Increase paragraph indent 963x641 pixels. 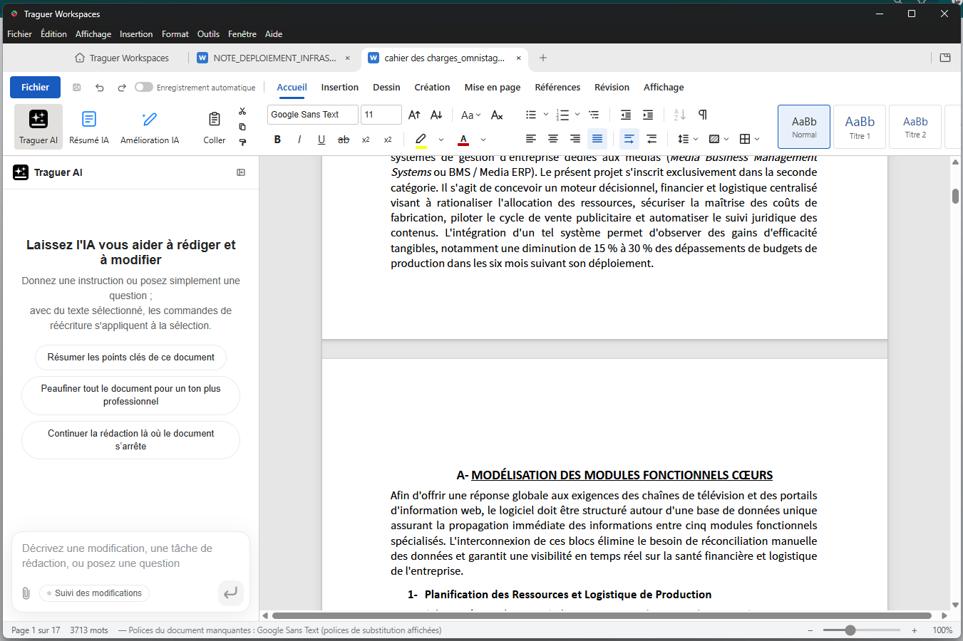648,115
